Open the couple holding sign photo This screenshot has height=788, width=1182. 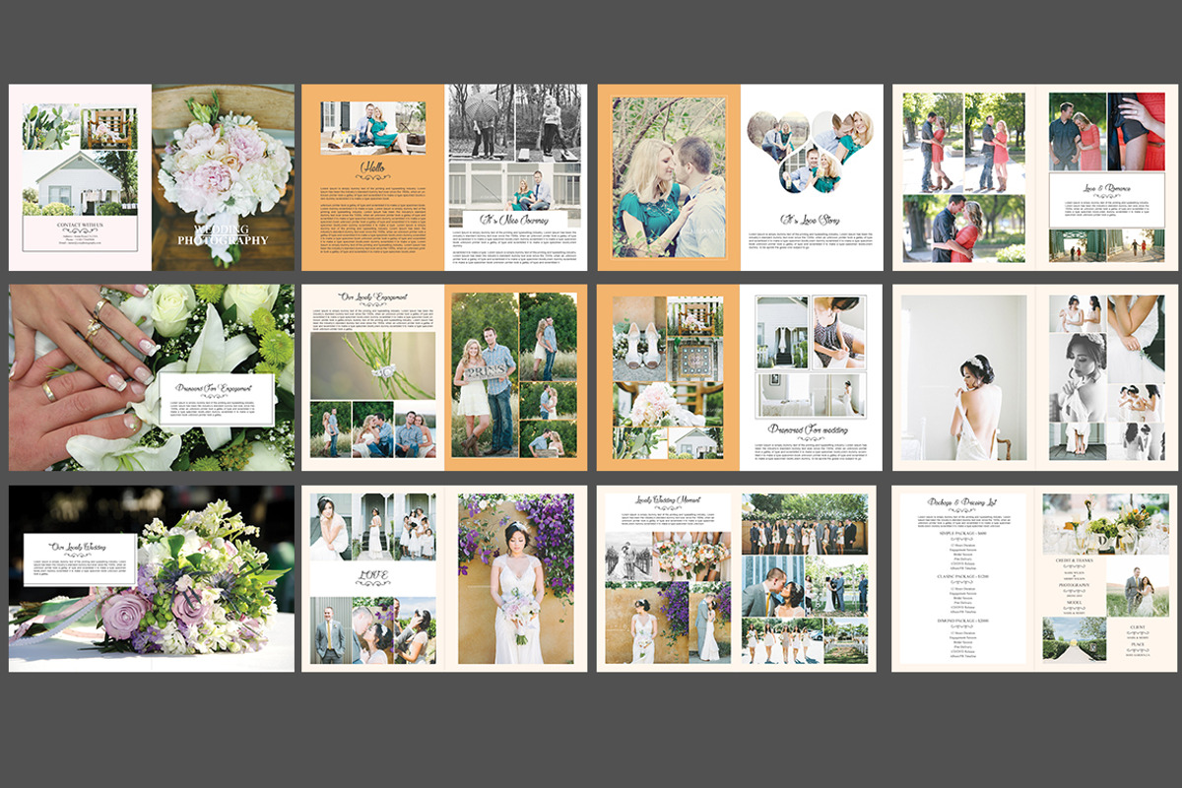(x=484, y=375)
